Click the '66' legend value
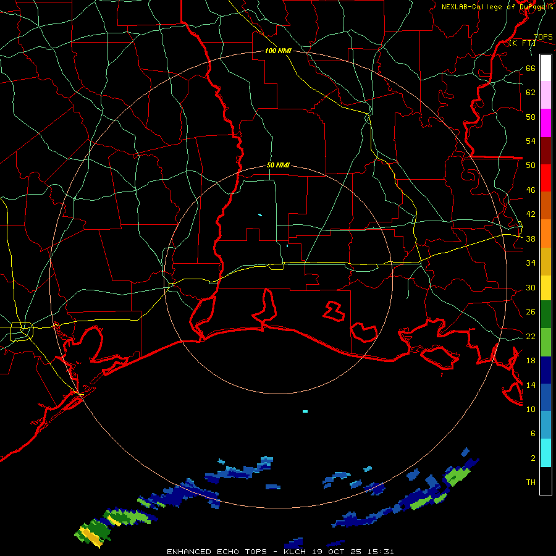Screen dimensions: 556x556 click(531, 68)
